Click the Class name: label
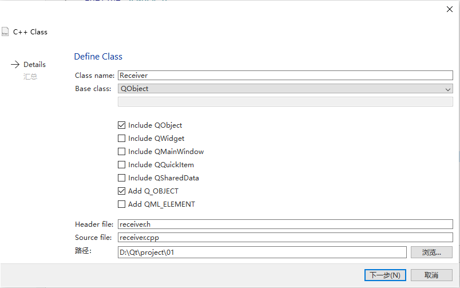 94,76
